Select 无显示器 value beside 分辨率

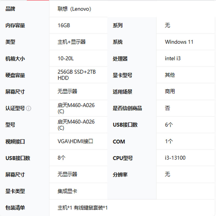(67, 174)
